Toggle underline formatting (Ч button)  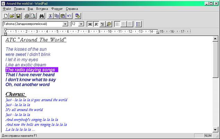point(102,24)
